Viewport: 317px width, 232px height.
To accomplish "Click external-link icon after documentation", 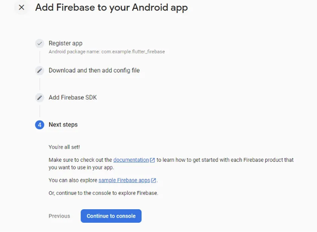I will (x=152, y=160).
